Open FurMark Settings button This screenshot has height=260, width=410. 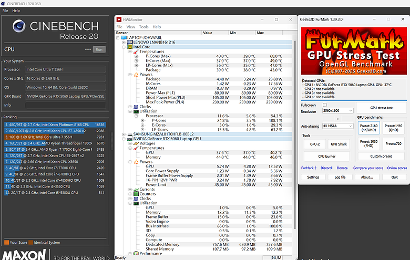pyautogui.click(x=313, y=177)
